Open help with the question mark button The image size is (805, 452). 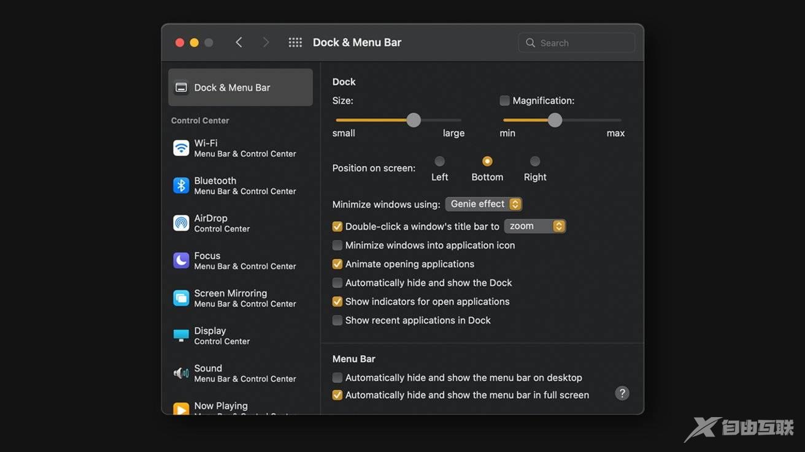point(622,393)
